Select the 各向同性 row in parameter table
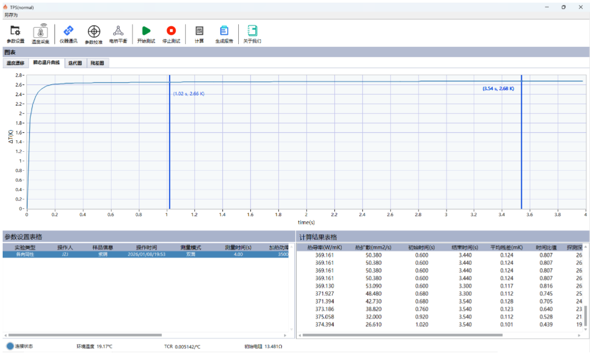 [24, 254]
